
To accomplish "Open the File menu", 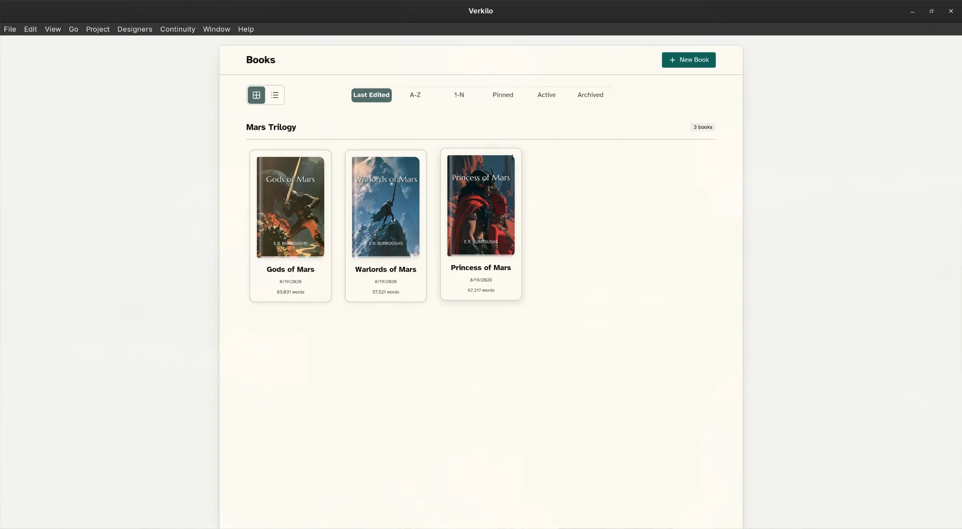I will 10,29.
